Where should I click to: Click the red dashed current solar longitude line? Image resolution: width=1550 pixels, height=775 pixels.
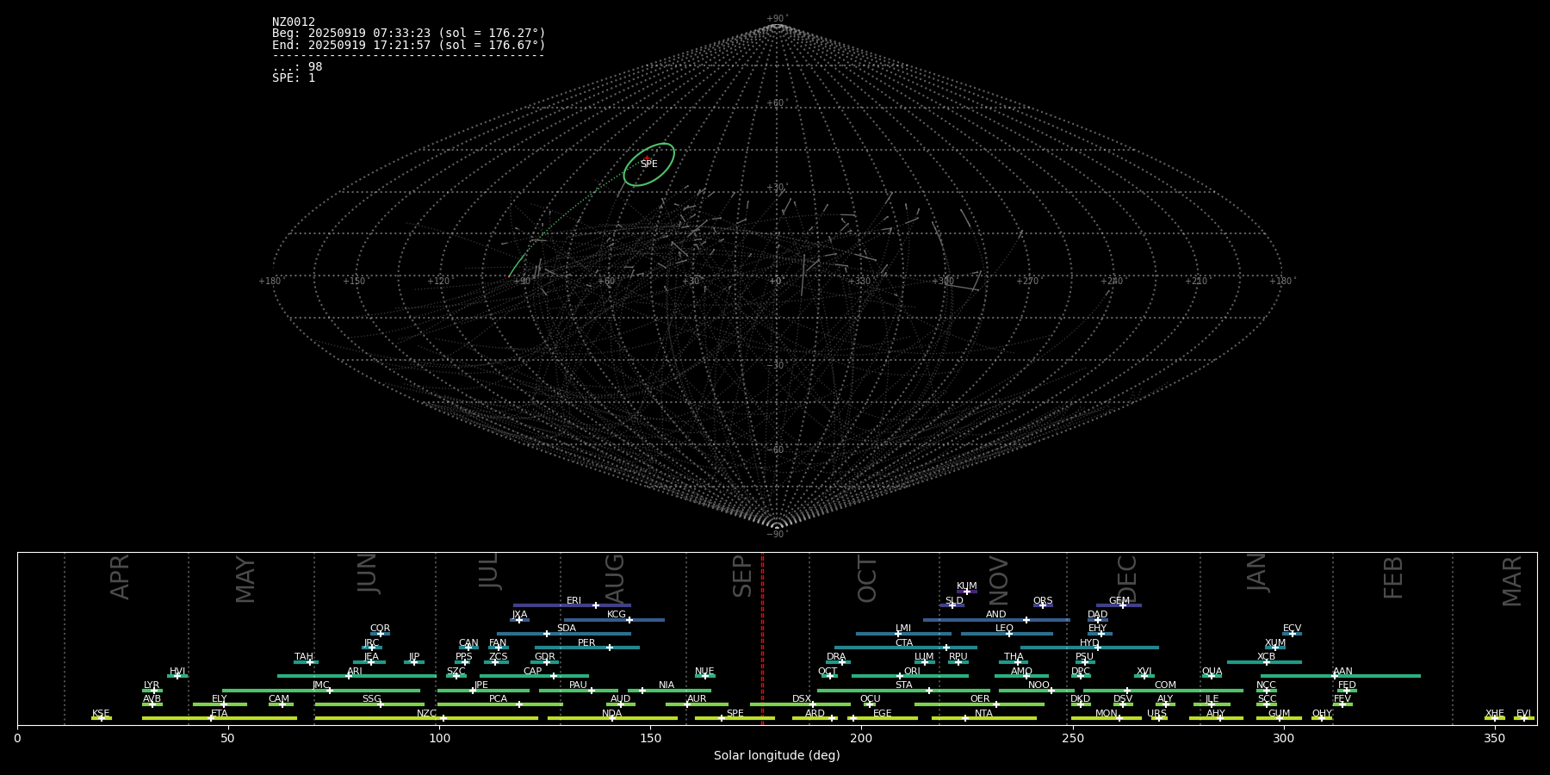[762, 639]
